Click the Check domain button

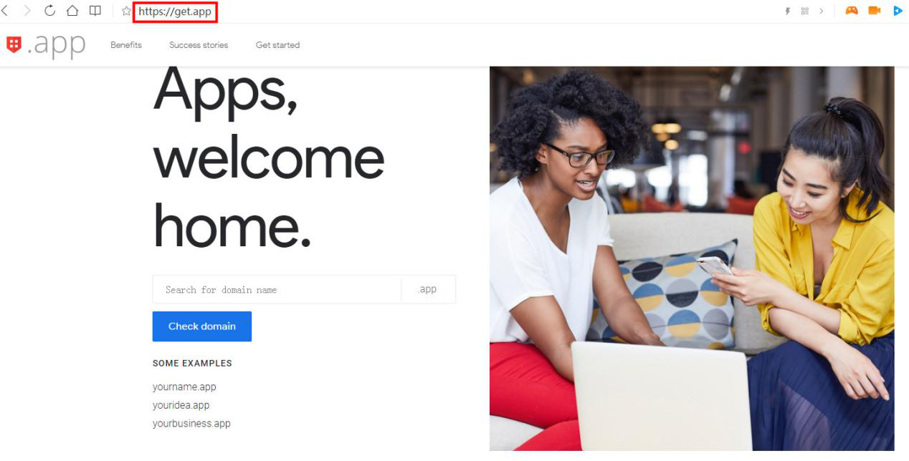point(202,326)
